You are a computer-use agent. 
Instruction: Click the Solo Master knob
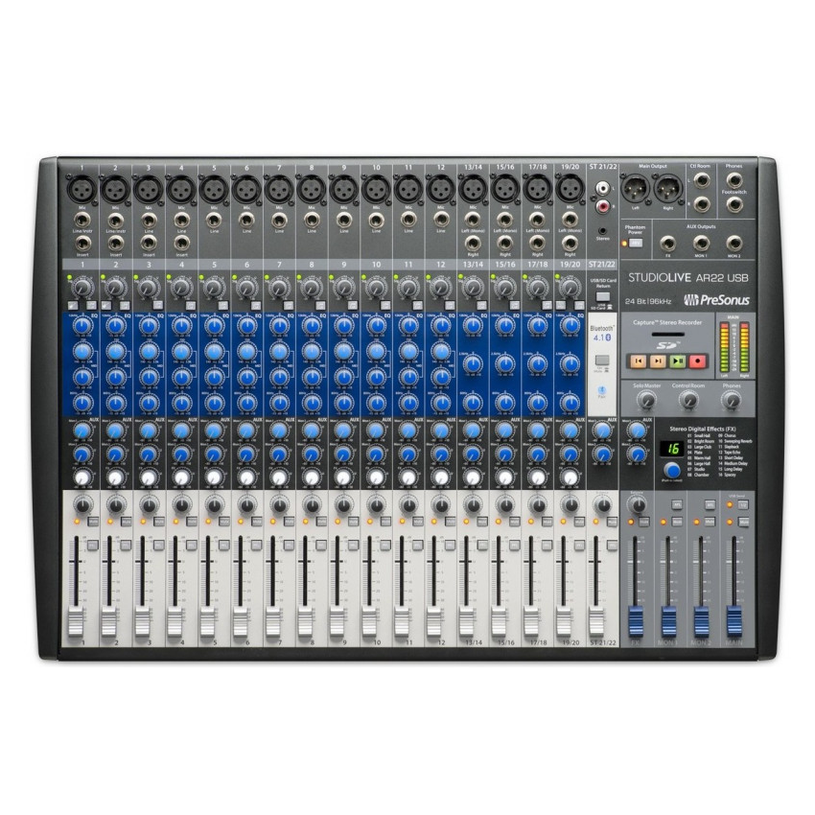click(647, 401)
